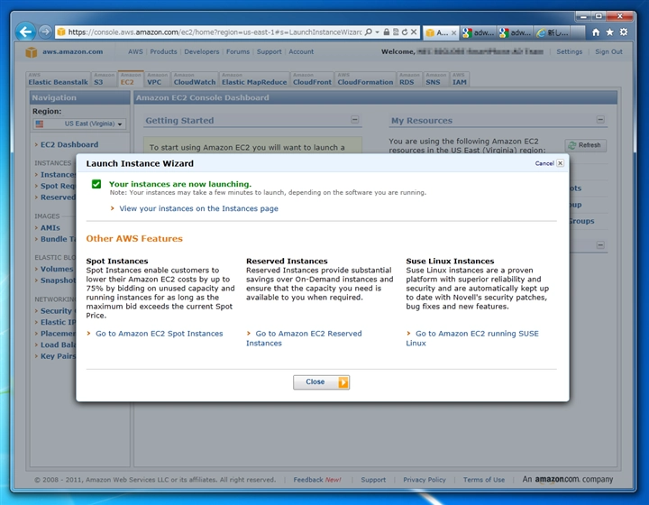The height and width of the screenshot is (505, 649).
Task: Open Key Pairs in navigation pane
Action: coord(58,356)
